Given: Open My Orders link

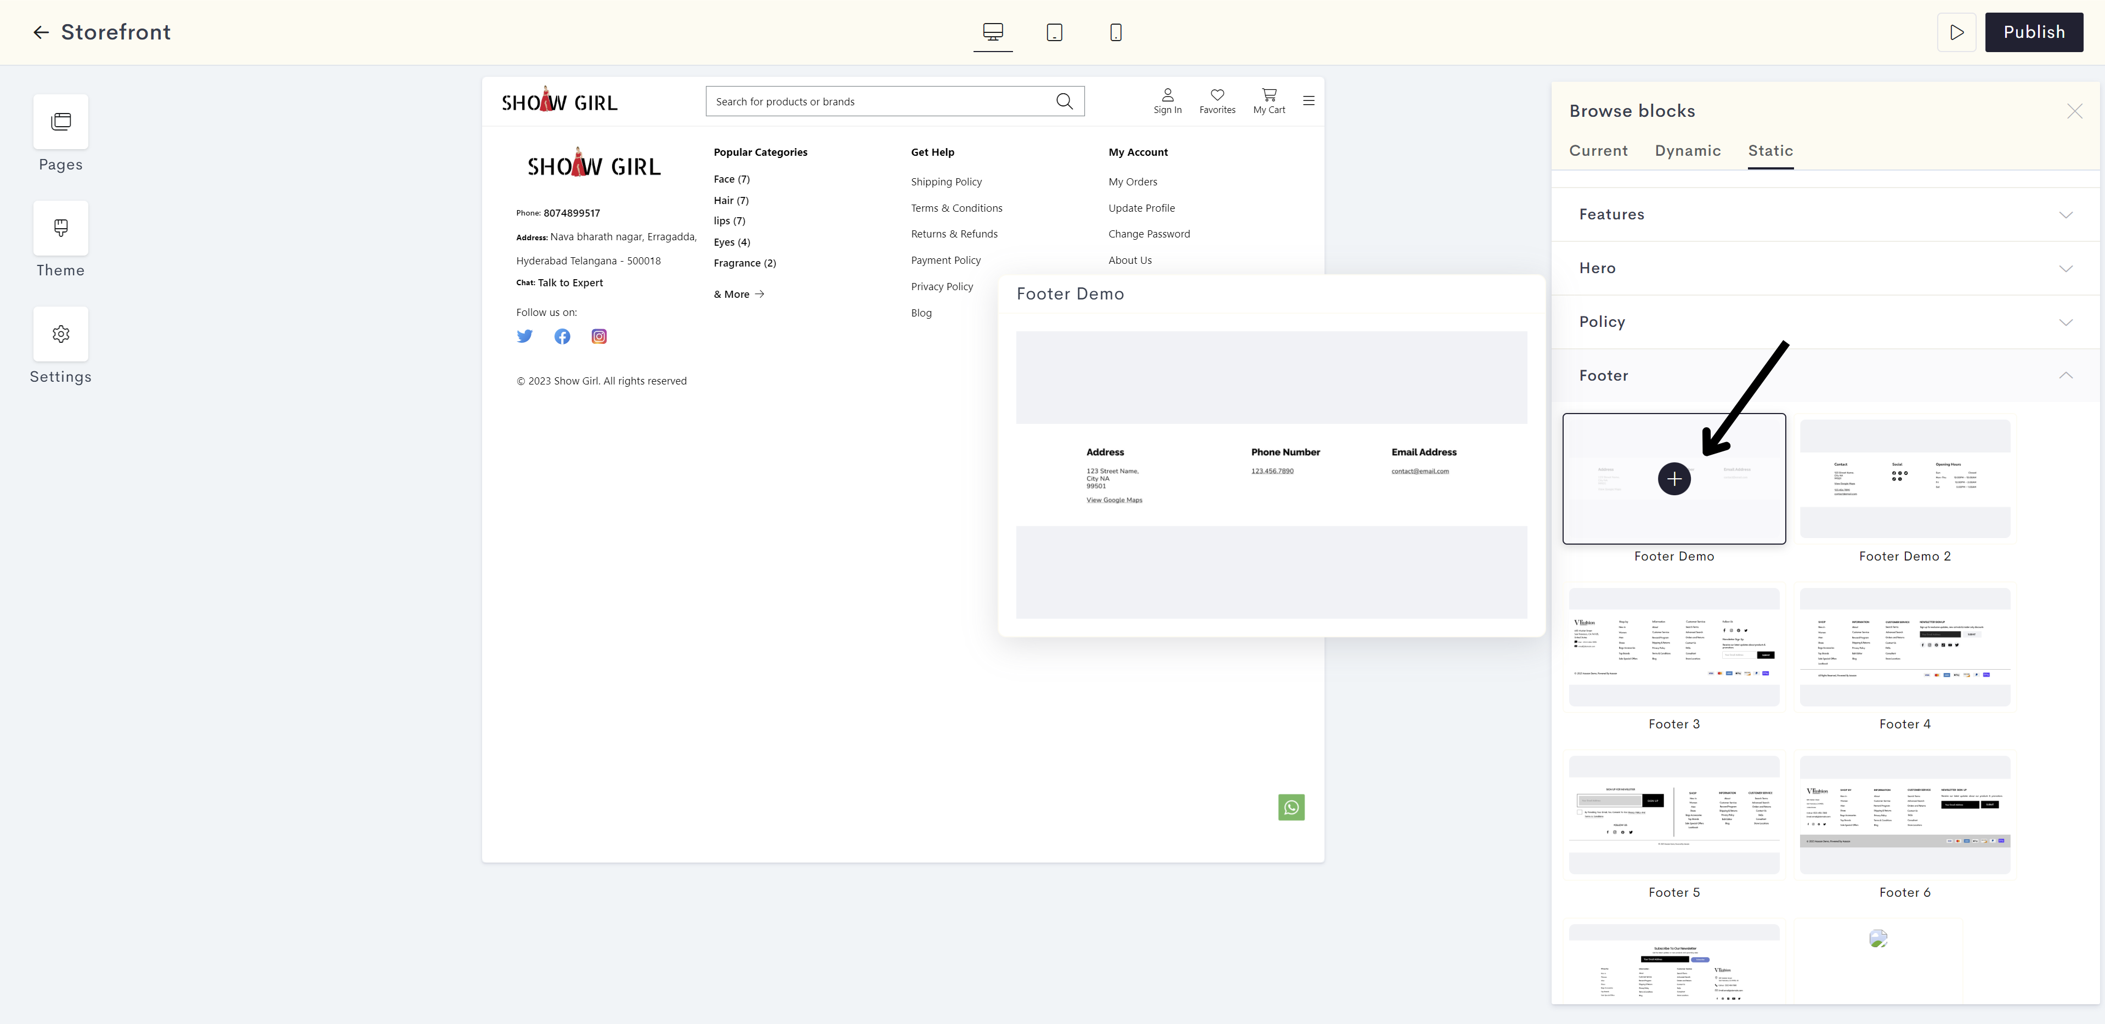Looking at the screenshot, I should tap(1133, 182).
